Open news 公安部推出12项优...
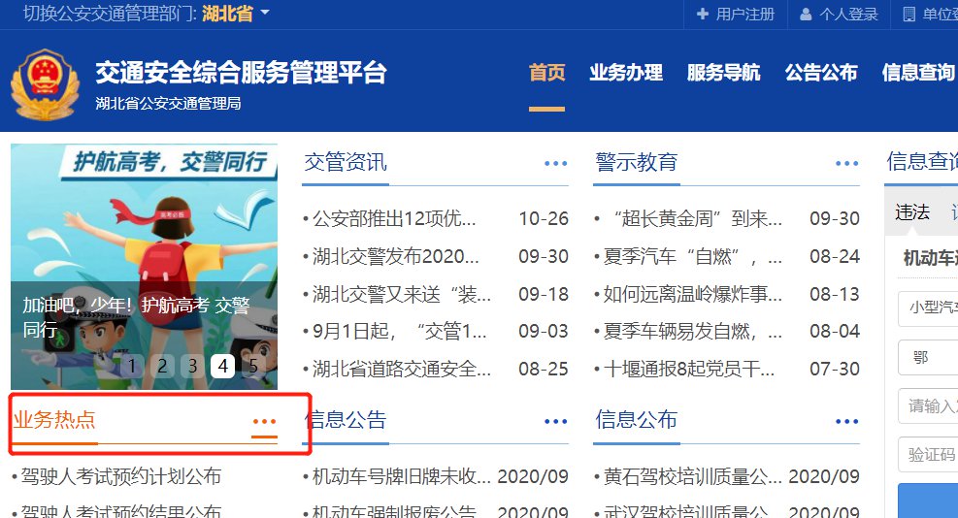The height and width of the screenshot is (518, 958). point(394,218)
